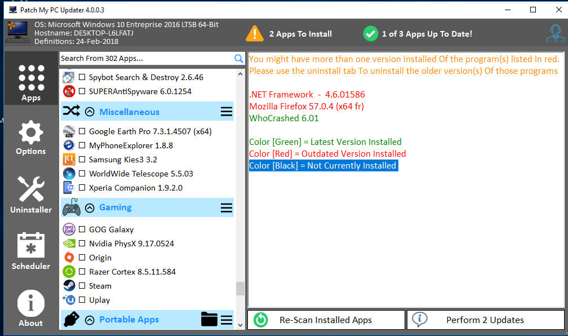568x336 pixels.
Task: Collapse the Portable Apps category chevron
Action: (90, 320)
